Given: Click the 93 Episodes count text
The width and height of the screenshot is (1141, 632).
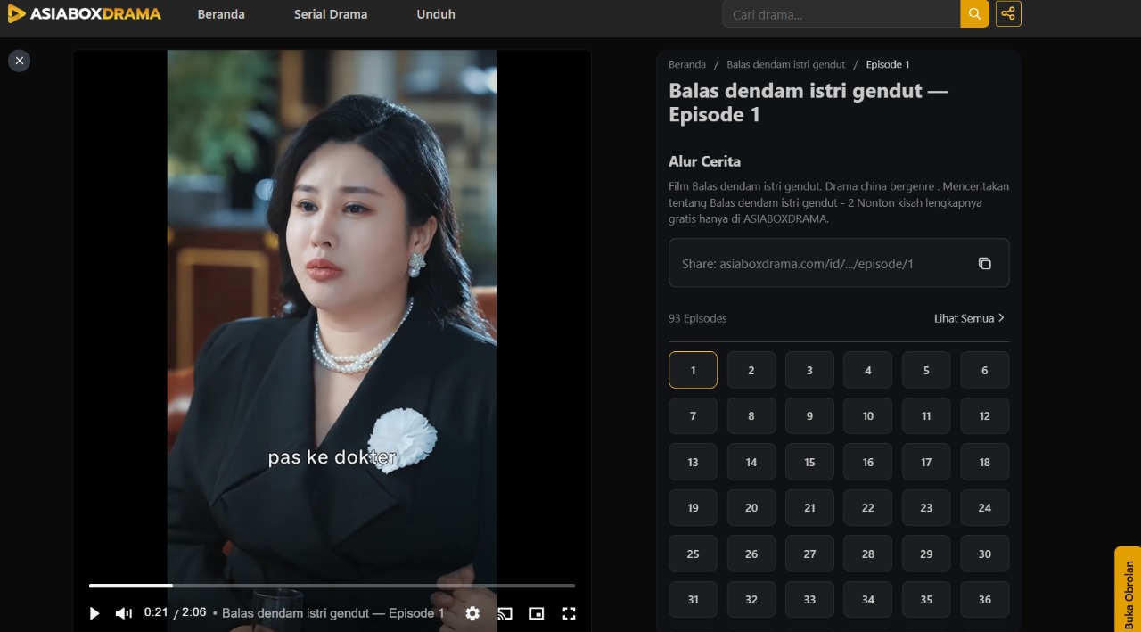Looking at the screenshot, I should click(698, 318).
